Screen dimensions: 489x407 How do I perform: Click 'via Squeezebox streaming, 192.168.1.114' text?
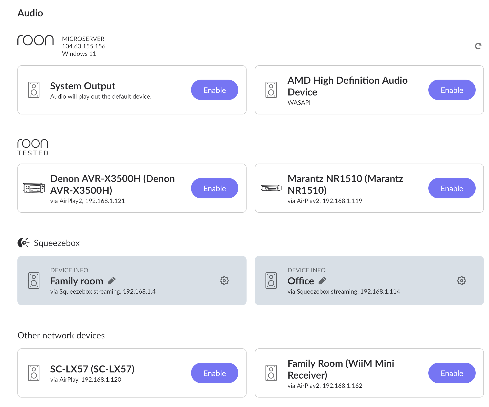coord(344,292)
